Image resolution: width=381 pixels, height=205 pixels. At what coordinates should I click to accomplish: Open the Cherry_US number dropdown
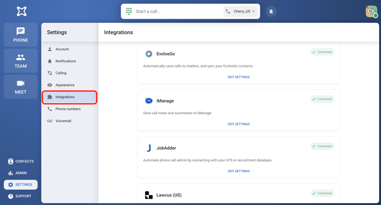click(241, 11)
